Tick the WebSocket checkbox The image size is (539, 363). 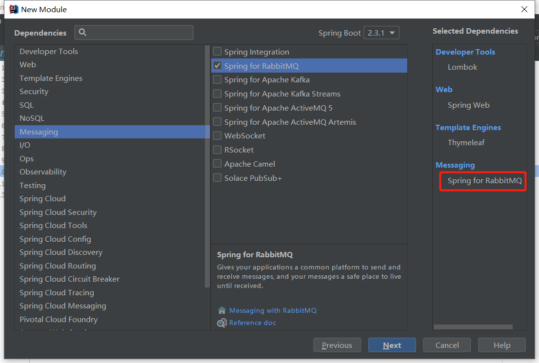click(x=217, y=135)
